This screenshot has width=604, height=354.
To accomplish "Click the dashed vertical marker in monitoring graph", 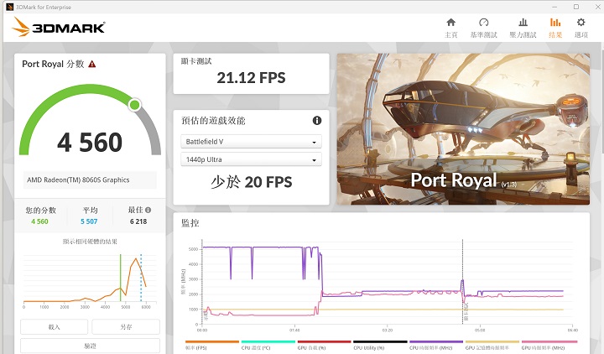I will 462,282.
